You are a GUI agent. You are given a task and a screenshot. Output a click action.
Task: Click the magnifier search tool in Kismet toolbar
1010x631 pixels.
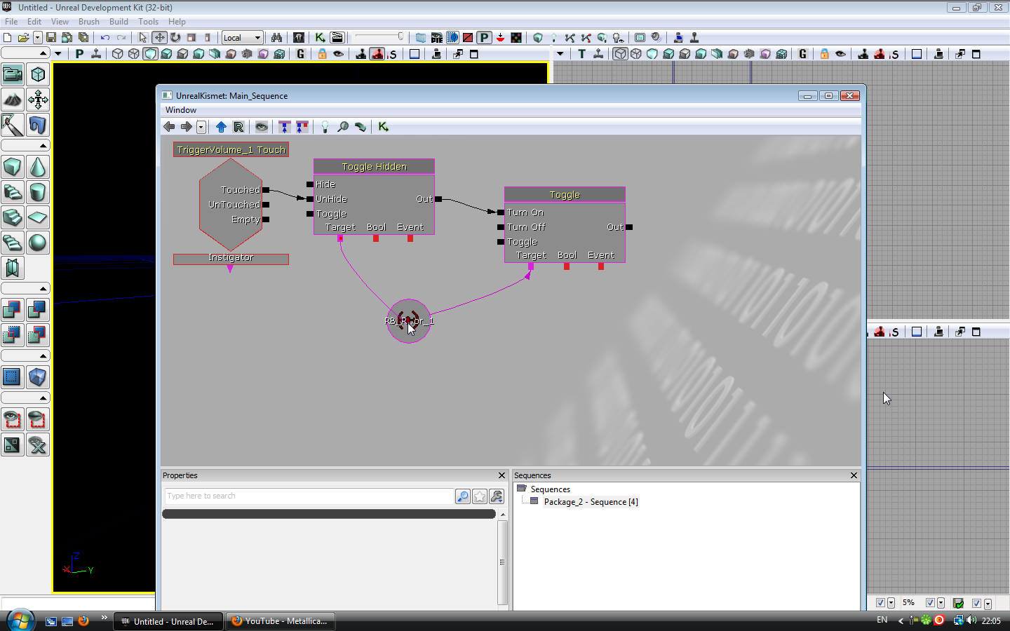pyautogui.click(x=343, y=127)
